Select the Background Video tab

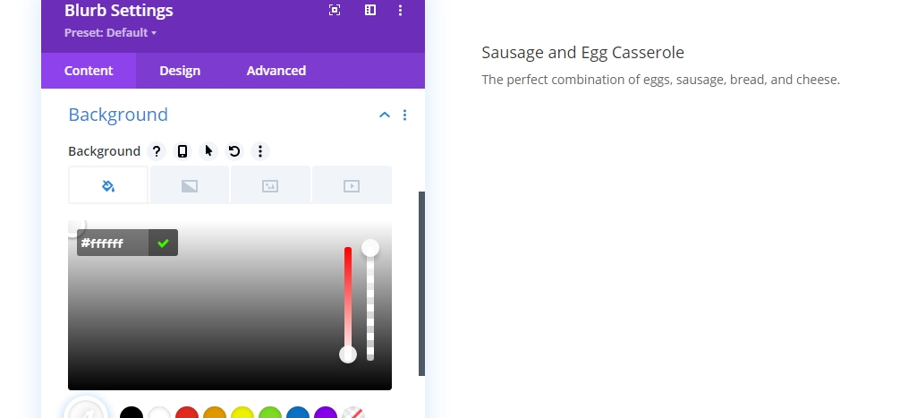click(352, 185)
